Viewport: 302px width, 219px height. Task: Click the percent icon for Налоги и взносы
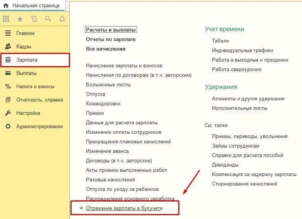tap(8, 86)
